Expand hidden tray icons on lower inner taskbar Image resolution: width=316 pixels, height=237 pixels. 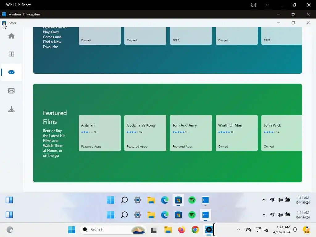(x=264, y=215)
